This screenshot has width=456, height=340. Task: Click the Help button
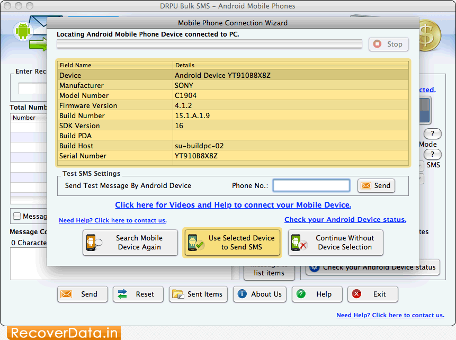point(317,294)
